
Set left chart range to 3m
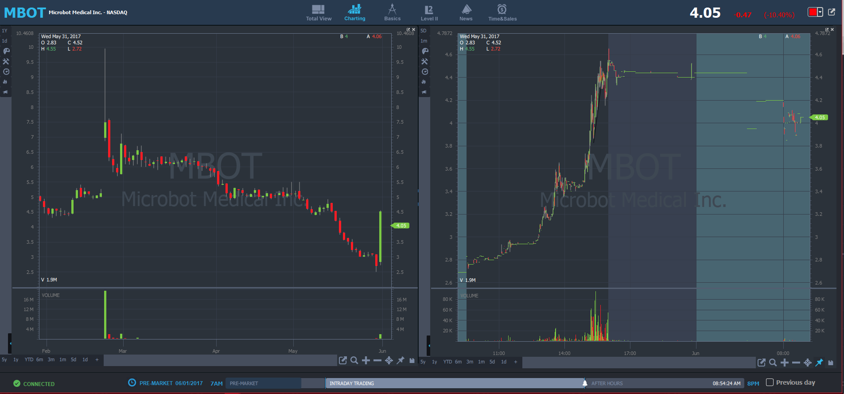click(x=51, y=359)
